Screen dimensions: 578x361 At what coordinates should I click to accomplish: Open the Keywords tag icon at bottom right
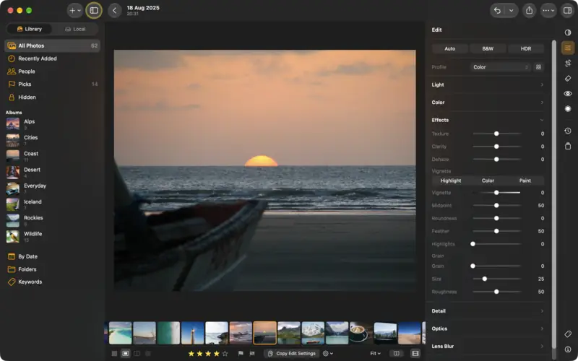(568, 334)
